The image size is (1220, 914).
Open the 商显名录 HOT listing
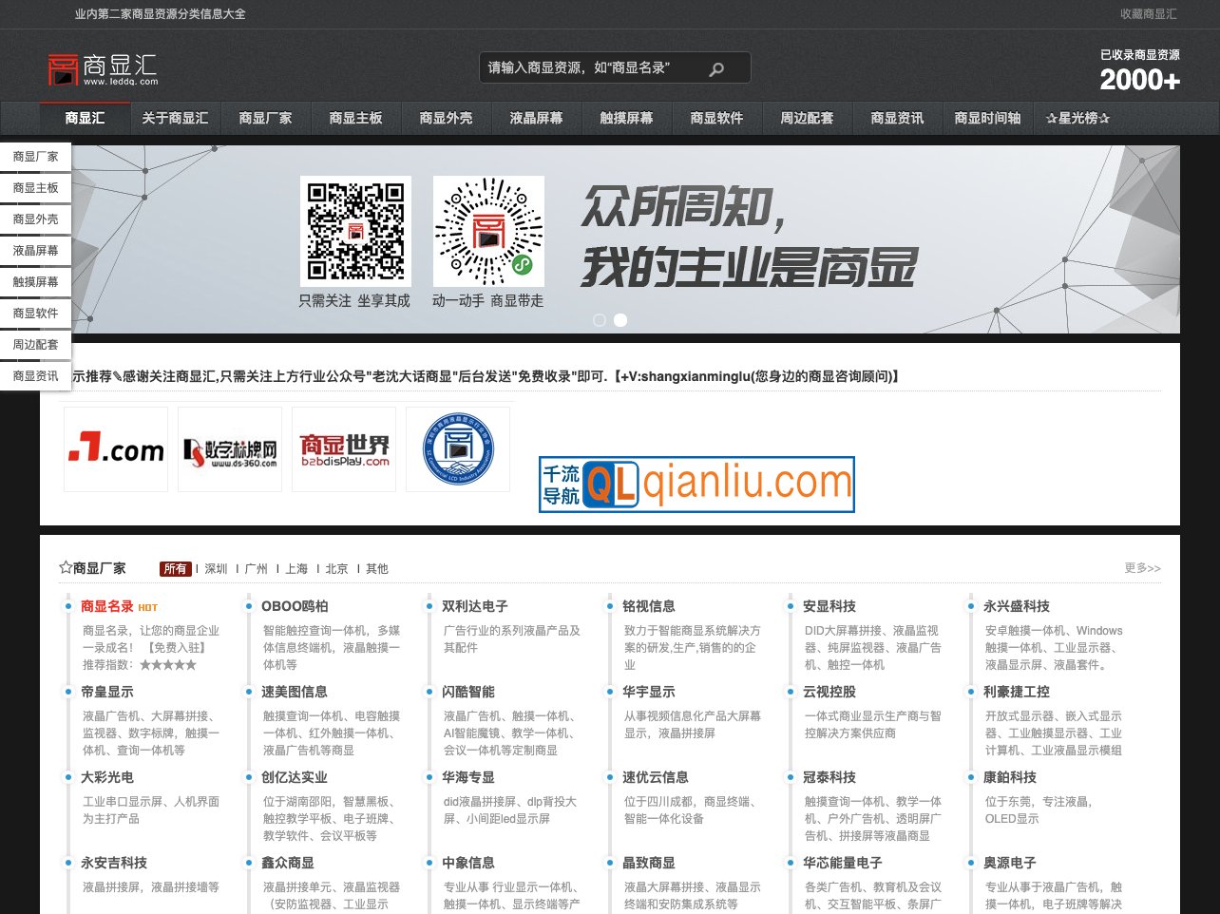tap(107, 605)
